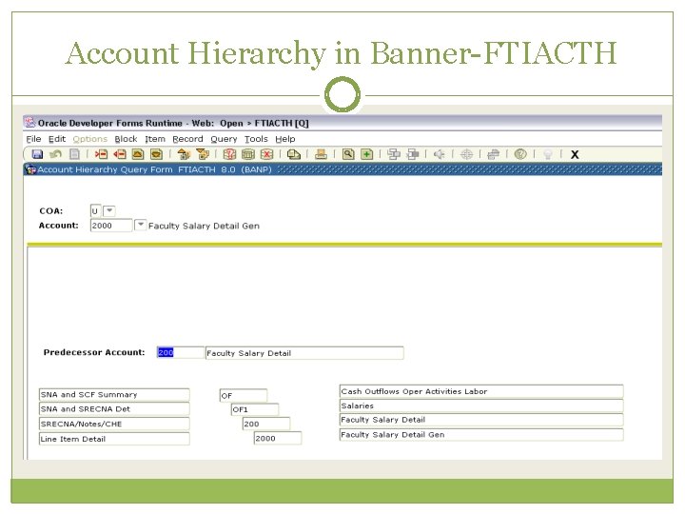Viewport: 685px width, 514px height.
Task: Open the Account lookup dropdown arrow
Action: [x=140, y=225]
